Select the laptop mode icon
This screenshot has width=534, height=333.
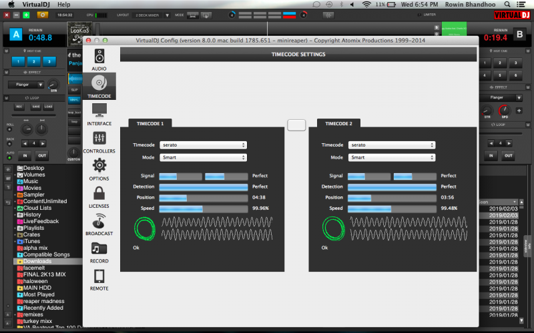tap(192, 15)
